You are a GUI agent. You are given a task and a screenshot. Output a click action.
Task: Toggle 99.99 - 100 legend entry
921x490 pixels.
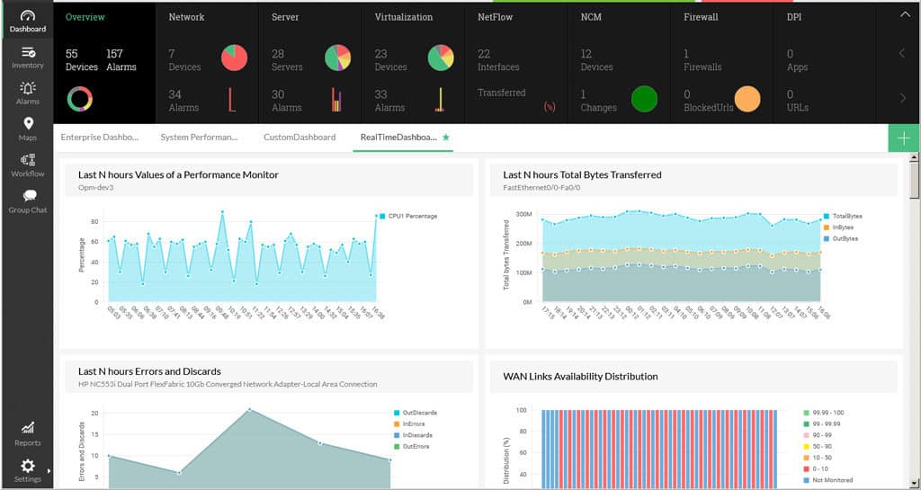click(x=824, y=413)
